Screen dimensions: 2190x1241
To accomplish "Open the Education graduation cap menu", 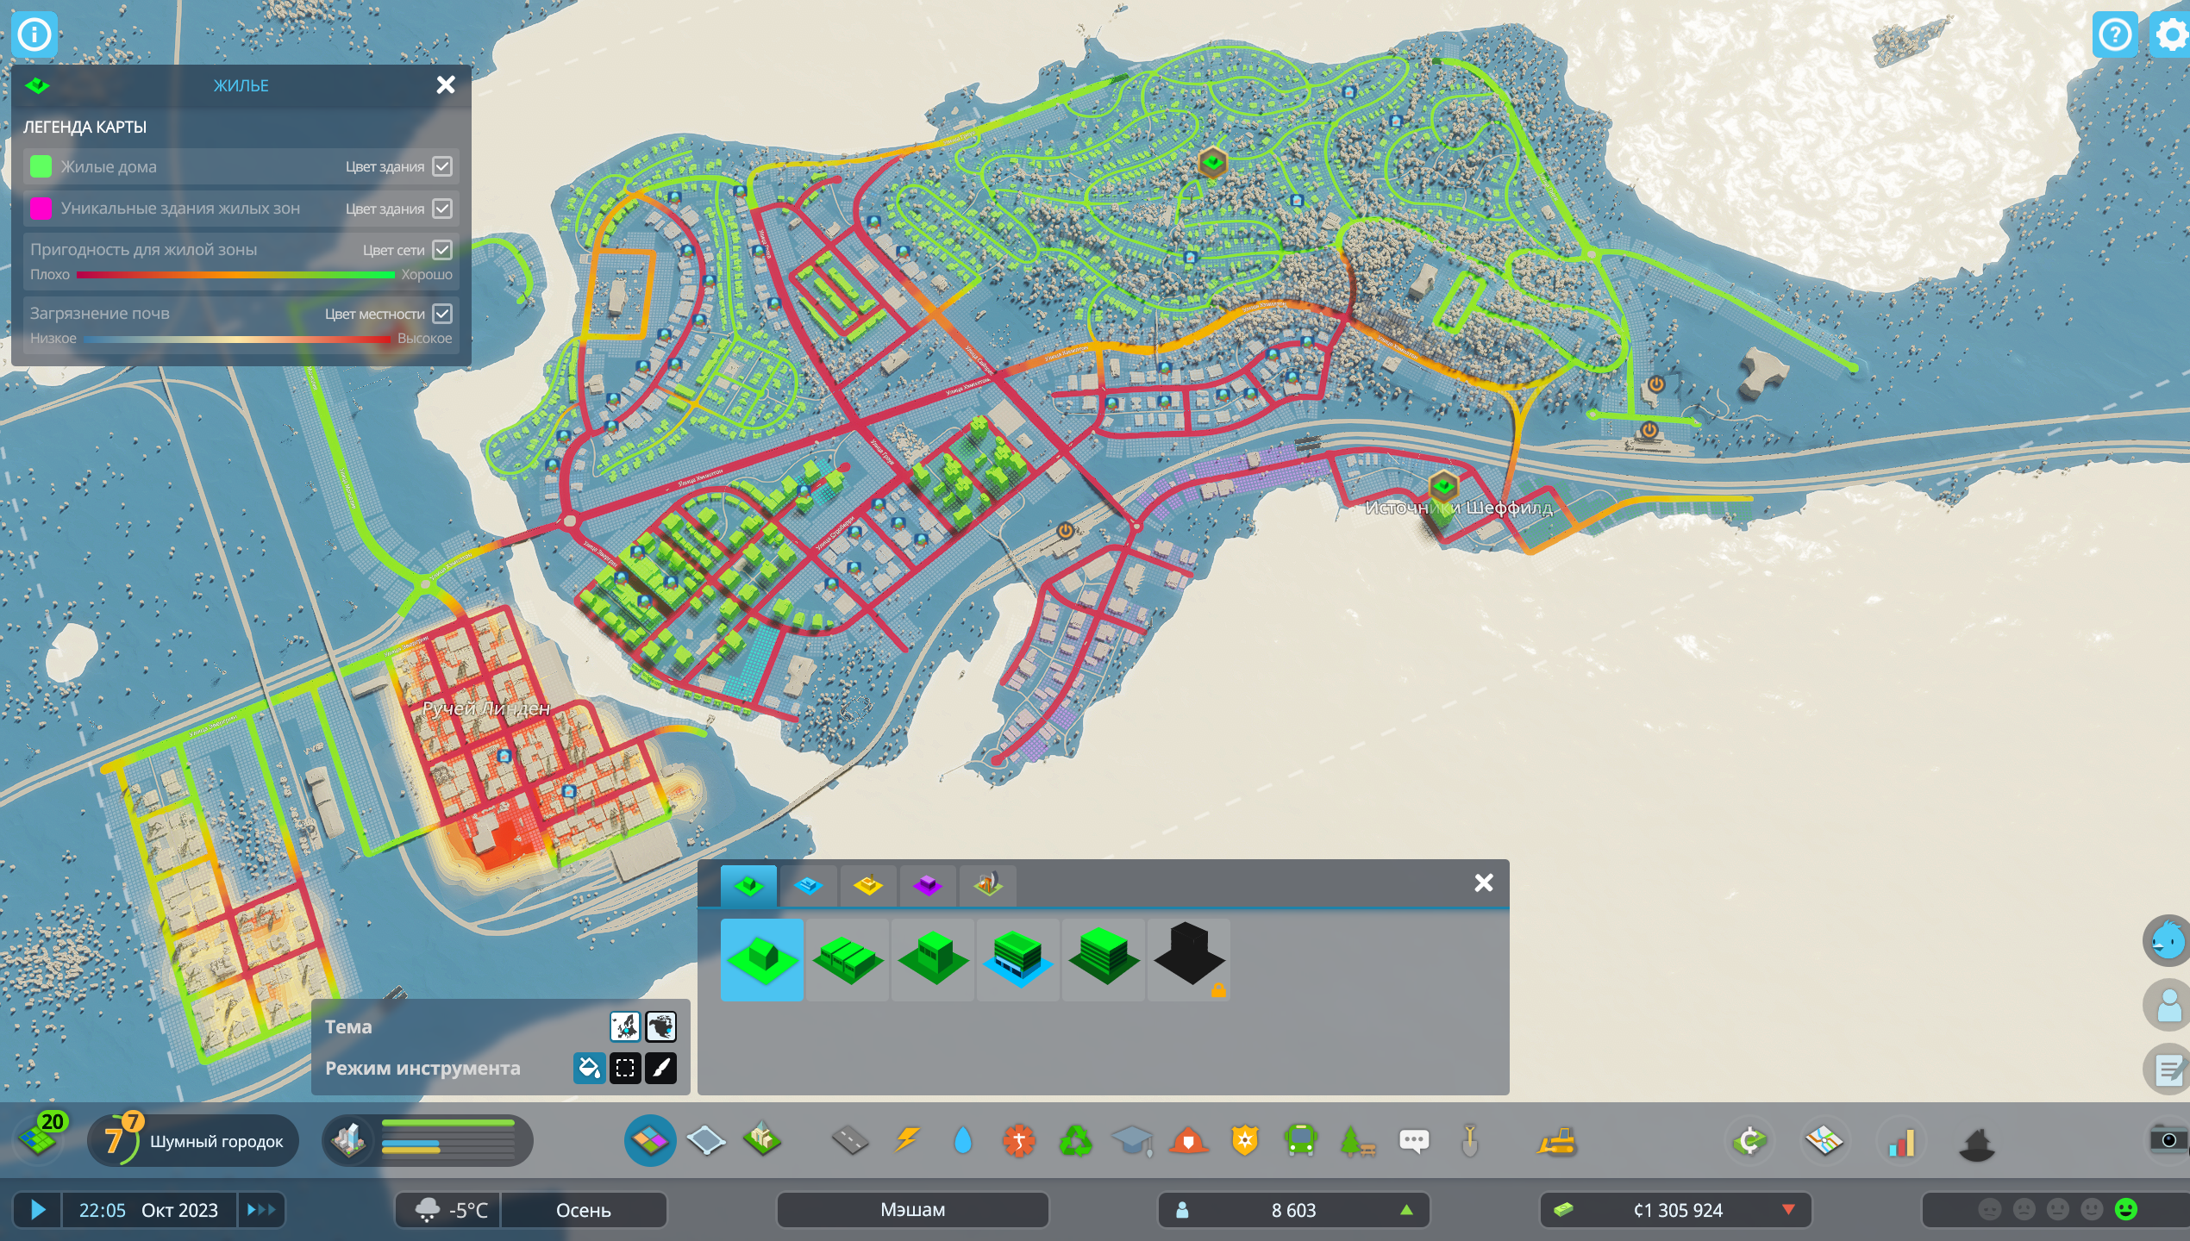I will (1133, 1141).
